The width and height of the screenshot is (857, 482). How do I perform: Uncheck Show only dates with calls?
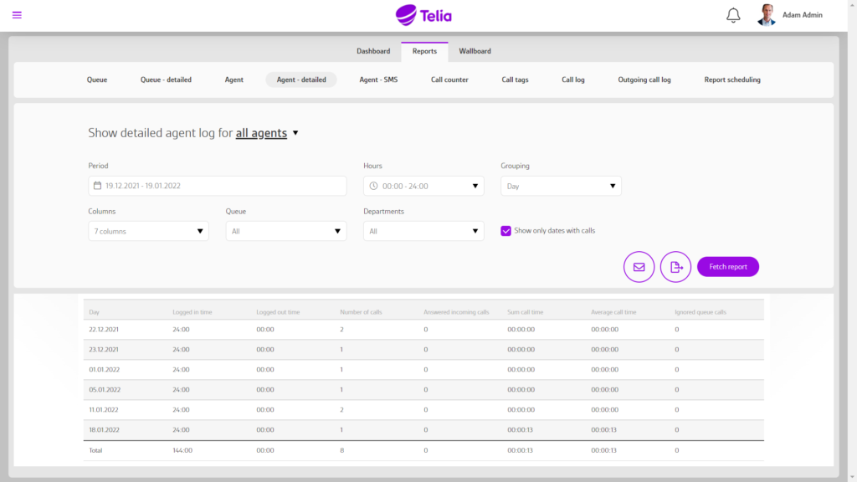506,231
